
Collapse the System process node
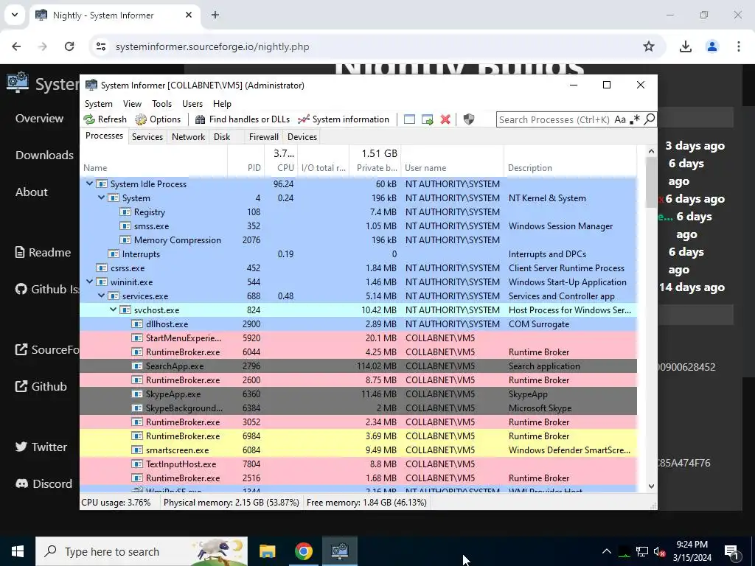click(x=102, y=198)
